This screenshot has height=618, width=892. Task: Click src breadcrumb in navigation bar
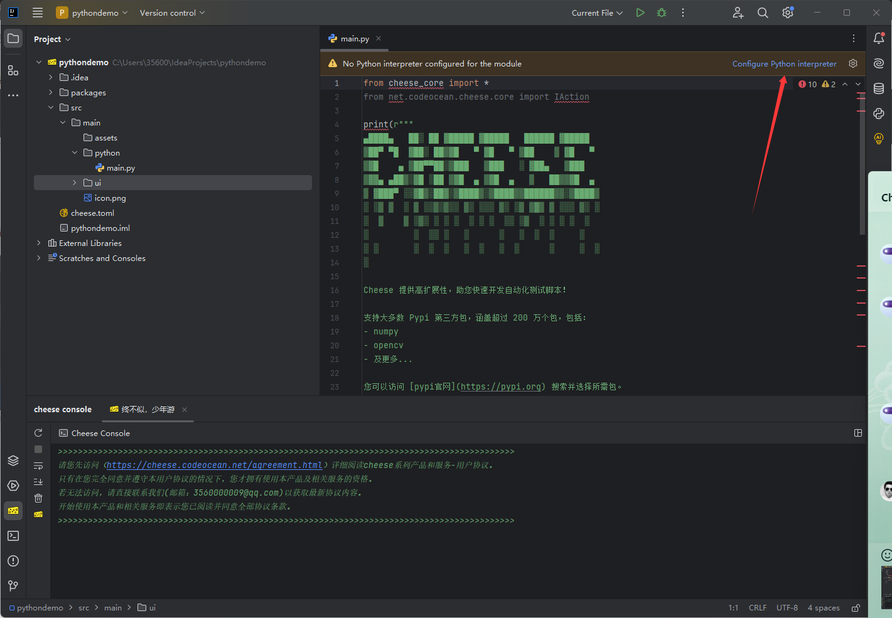point(84,608)
